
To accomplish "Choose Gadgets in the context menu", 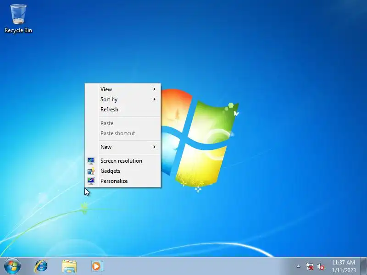I will click(x=122, y=170).
